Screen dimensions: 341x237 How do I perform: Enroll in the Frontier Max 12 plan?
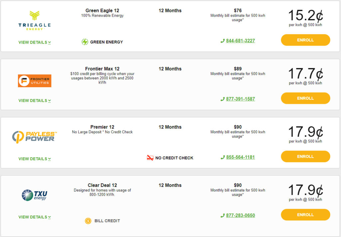[x=305, y=98]
